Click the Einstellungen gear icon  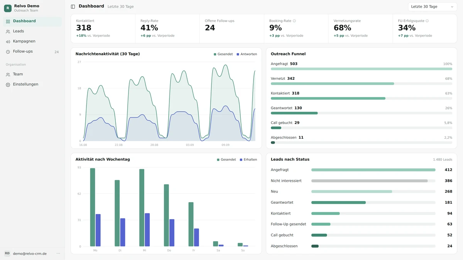coord(8,84)
